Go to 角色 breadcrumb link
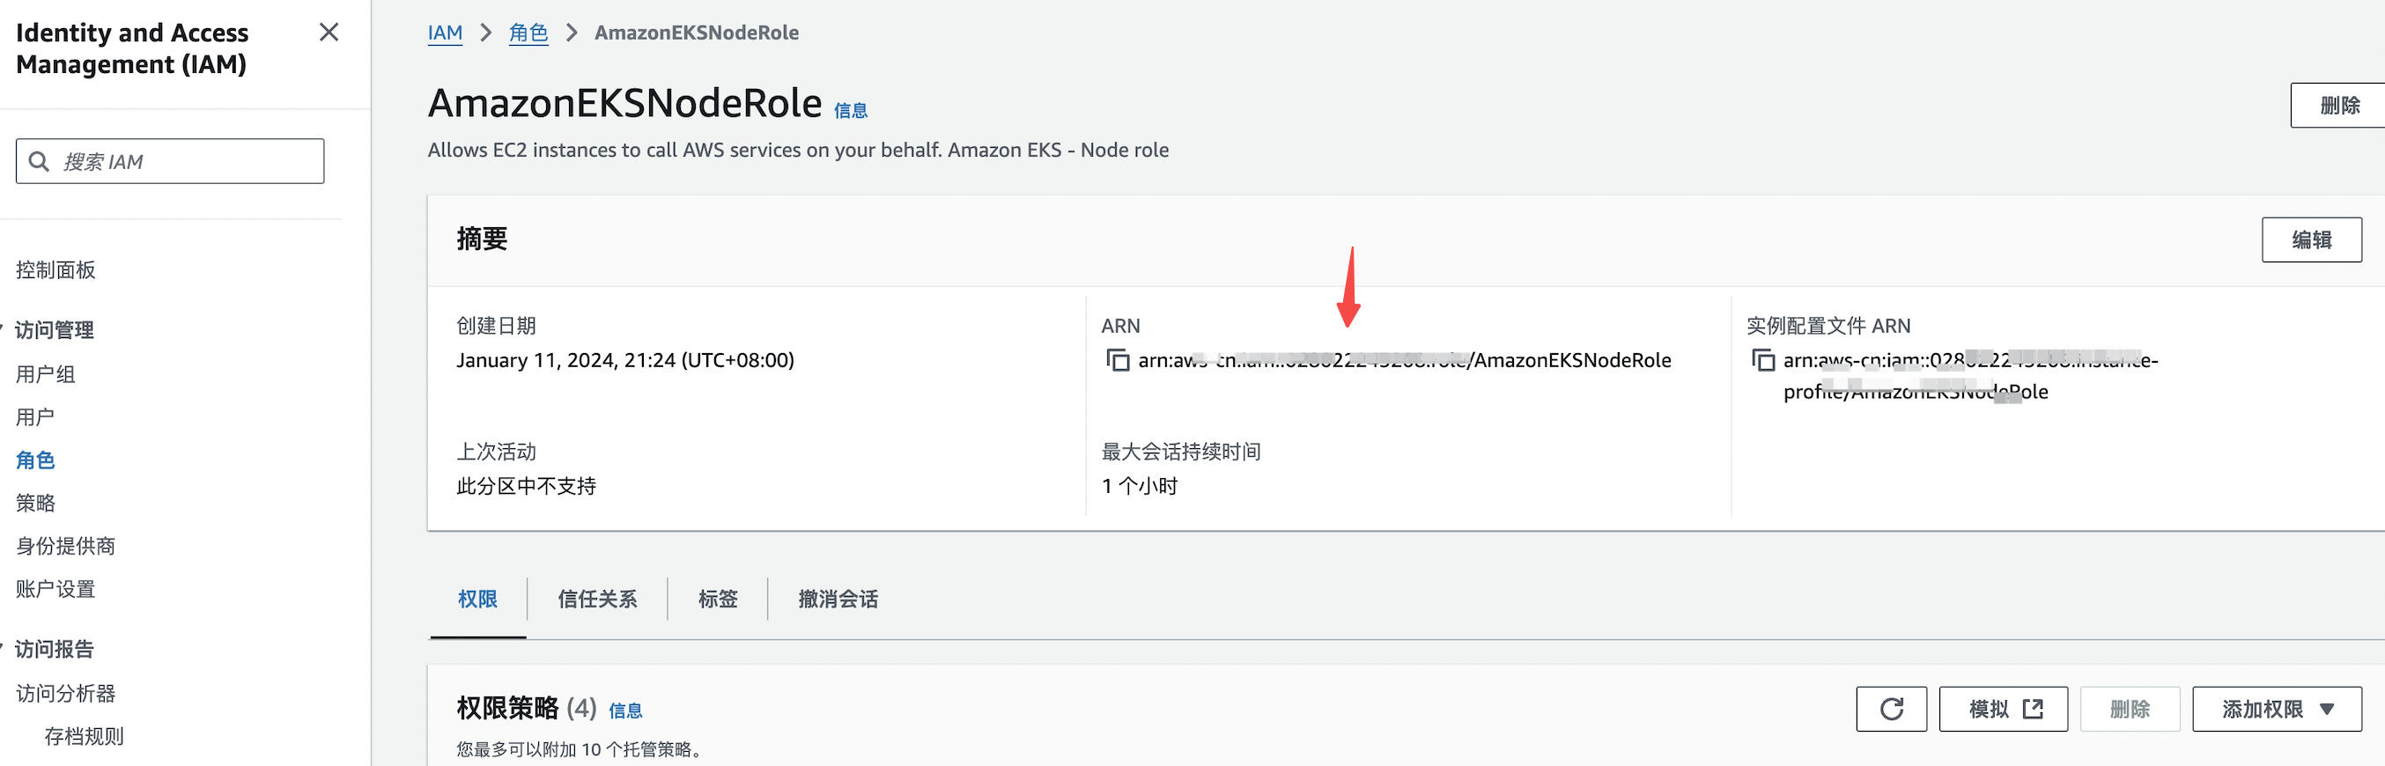Screen dimensions: 2385x766 pos(528,33)
